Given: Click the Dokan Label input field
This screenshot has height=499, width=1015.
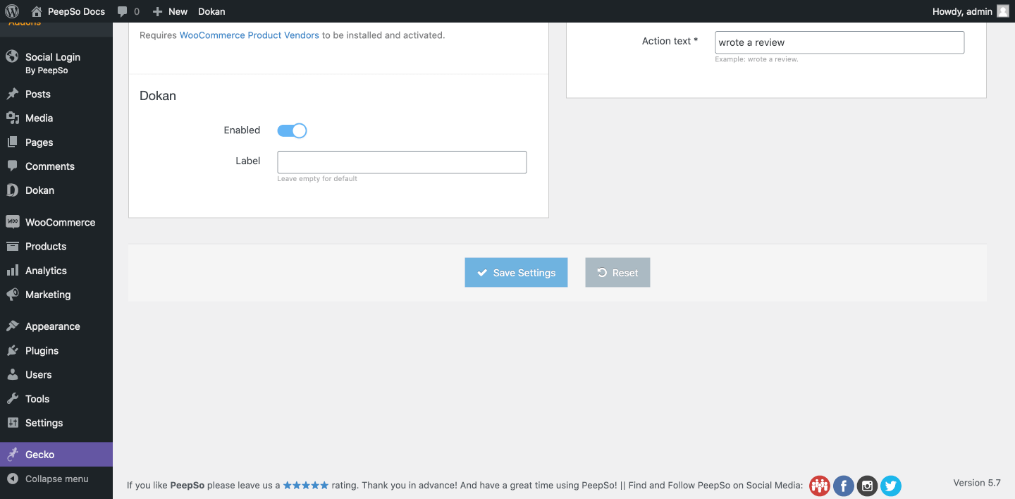Looking at the screenshot, I should 402,162.
